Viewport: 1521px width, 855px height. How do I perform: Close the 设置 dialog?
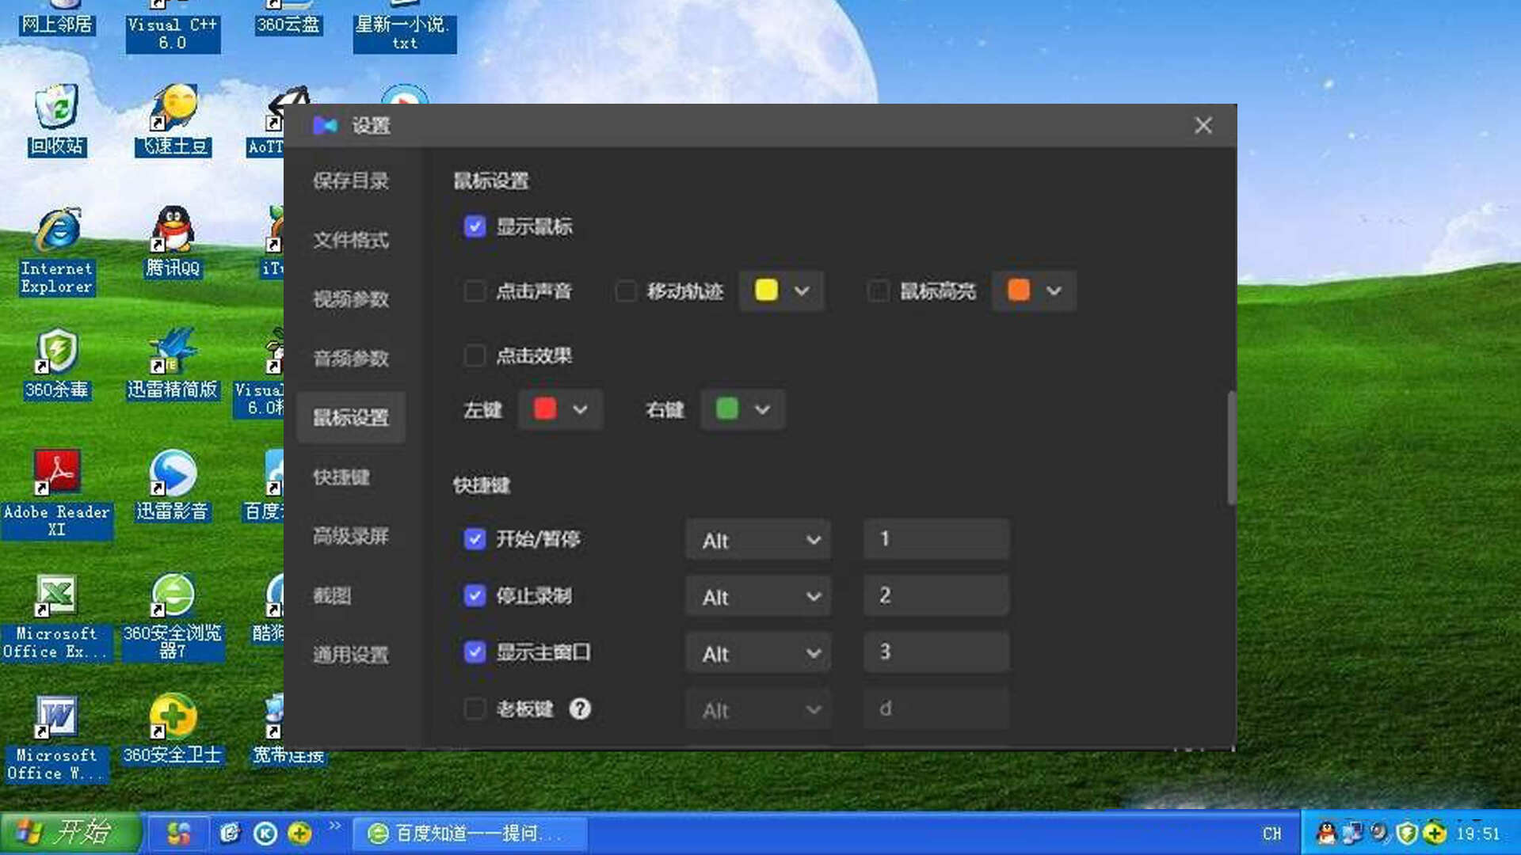(x=1203, y=125)
